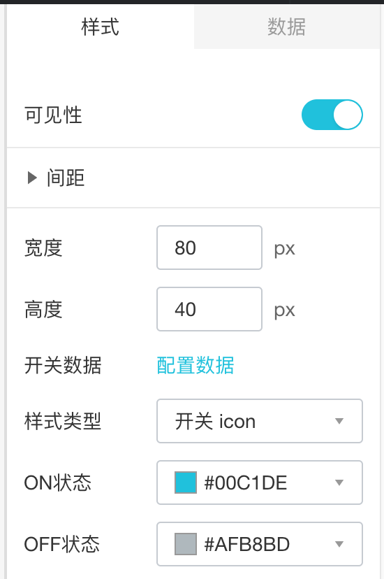This screenshot has width=384, height=579.
Task: Expand the 间距 section triangle
Action: 32,178
